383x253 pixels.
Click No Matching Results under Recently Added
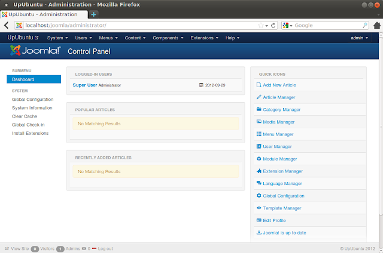click(x=99, y=171)
